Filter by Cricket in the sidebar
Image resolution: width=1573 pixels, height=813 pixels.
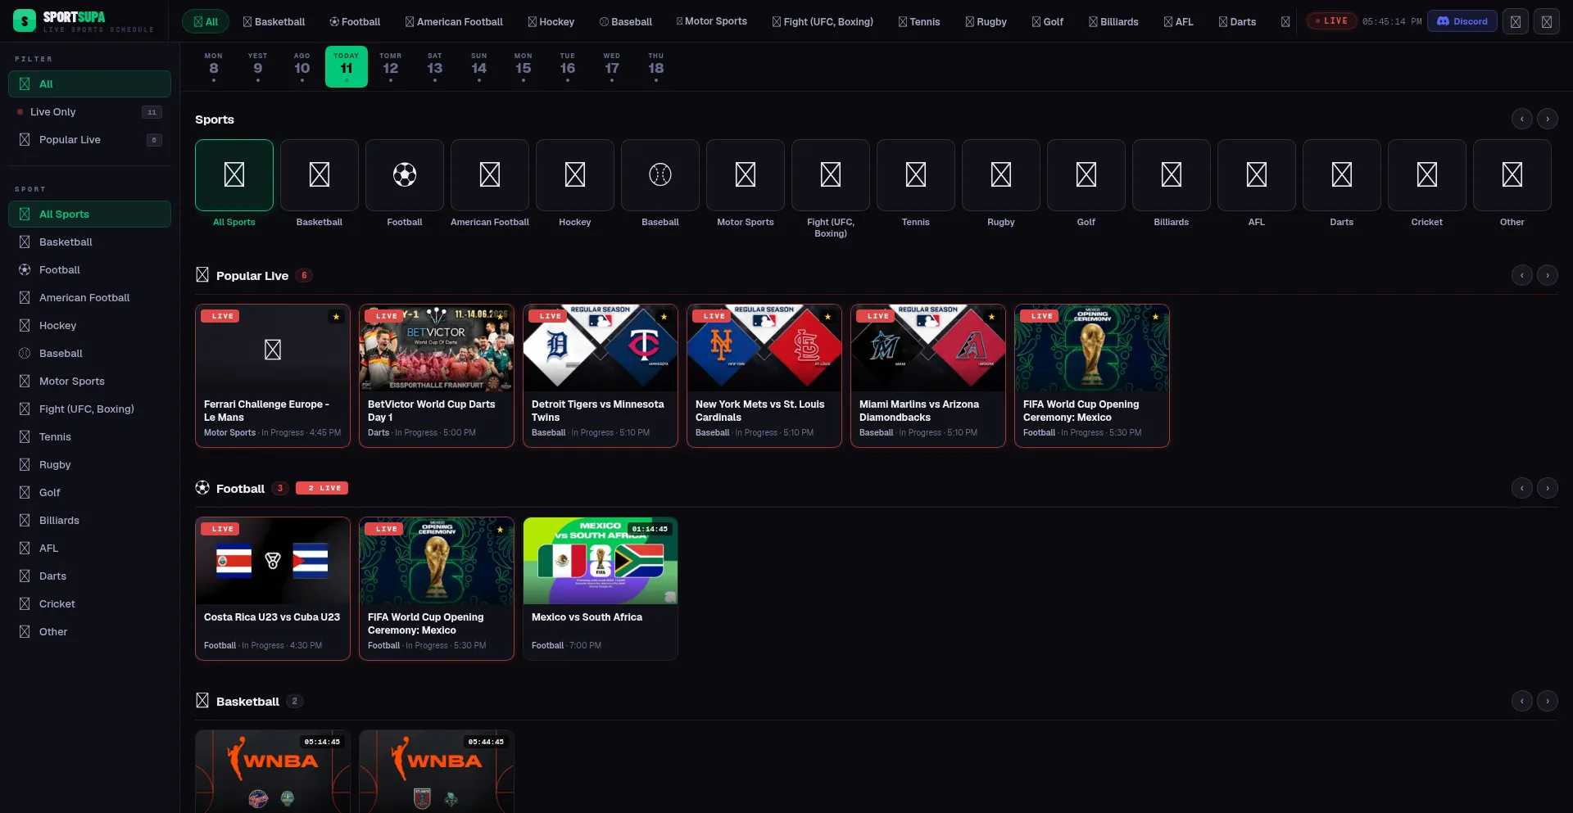(x=89, y=603)
